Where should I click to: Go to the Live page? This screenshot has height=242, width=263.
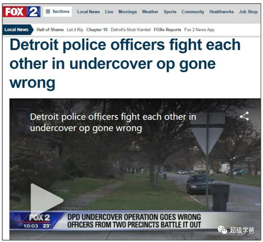[x=109, y=12]
